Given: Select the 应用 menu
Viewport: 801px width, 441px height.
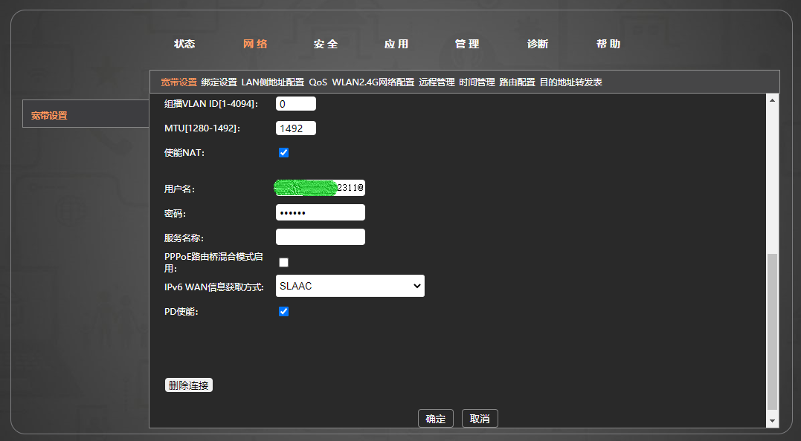Looking at the screenshot, I should click(x=397, y=44).
